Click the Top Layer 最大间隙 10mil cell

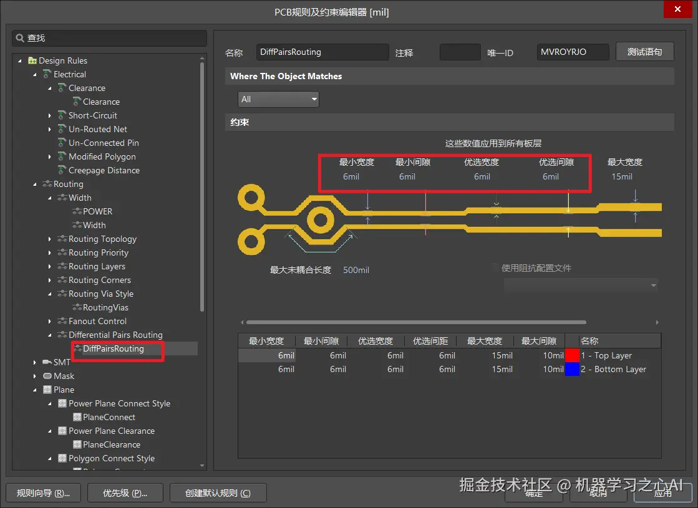click(539, 355)
